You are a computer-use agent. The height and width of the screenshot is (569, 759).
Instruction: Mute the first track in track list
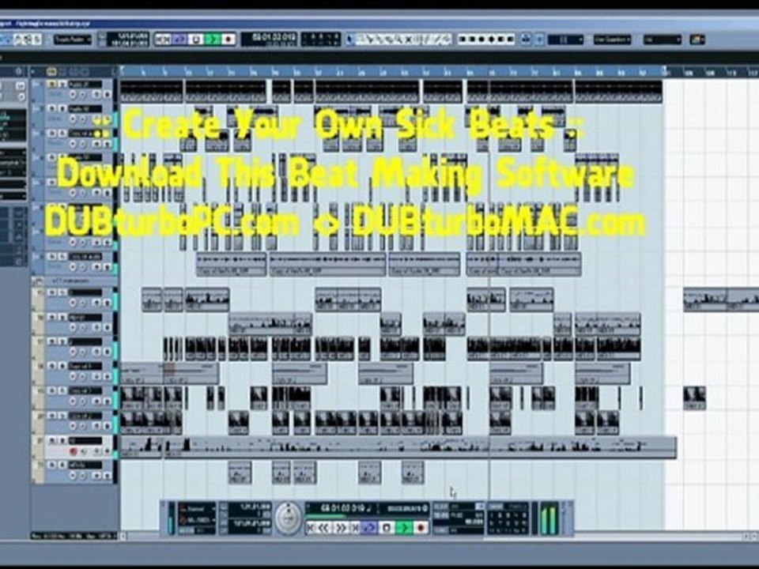point(52,85)
